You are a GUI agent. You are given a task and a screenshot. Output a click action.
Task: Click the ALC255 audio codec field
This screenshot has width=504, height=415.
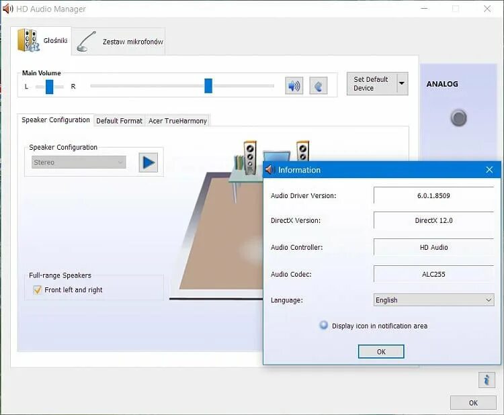click(433, 274)
